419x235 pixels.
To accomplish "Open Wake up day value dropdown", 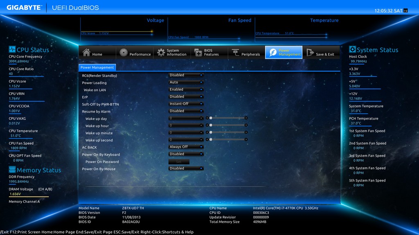I will pos(186,118).
